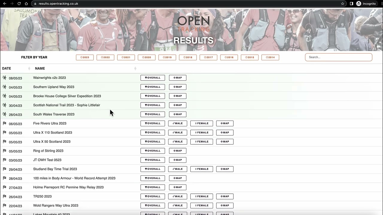The image size is (383, 215).
Task: Open the side panel icon in browser toolbar
Action: [x=352, y=4]
